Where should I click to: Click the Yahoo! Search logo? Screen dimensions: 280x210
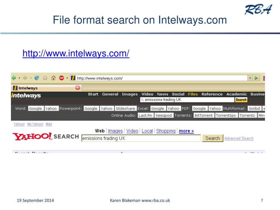pyautogui.click(x=46, y=136)
